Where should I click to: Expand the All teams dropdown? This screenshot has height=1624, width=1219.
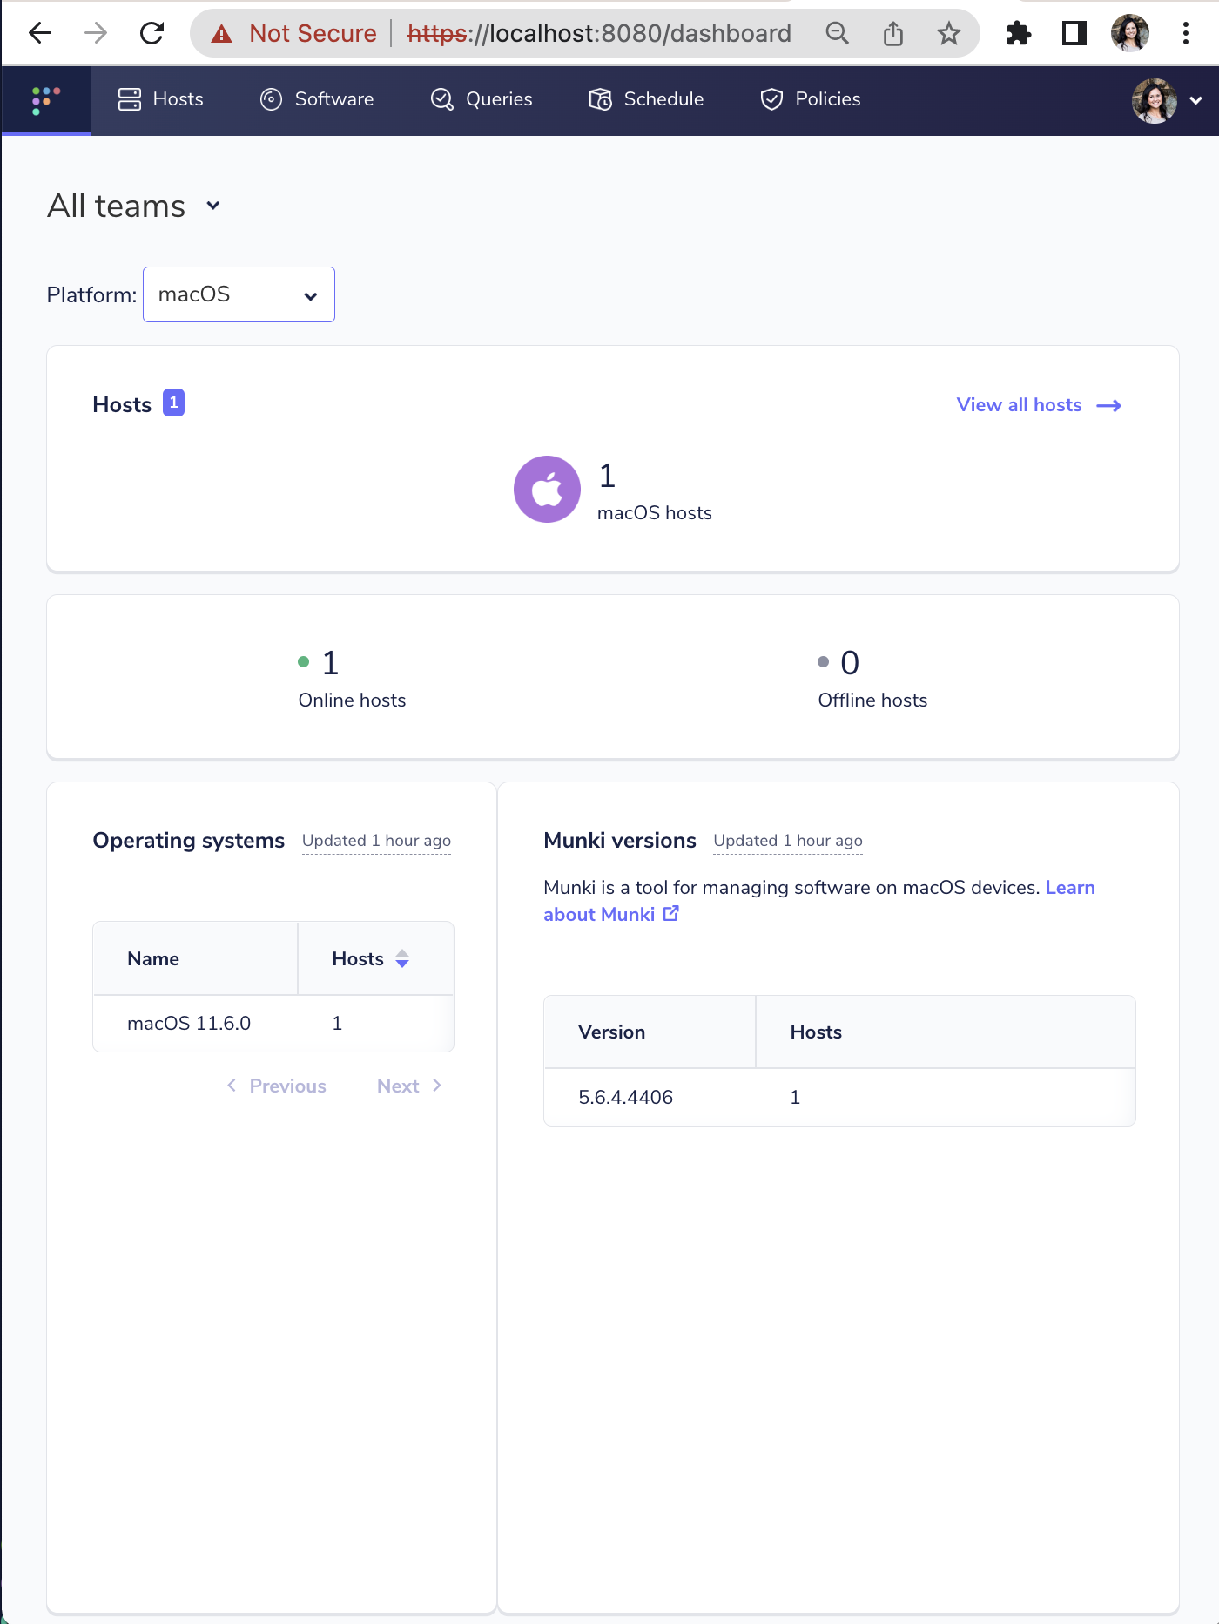point(134,206)
